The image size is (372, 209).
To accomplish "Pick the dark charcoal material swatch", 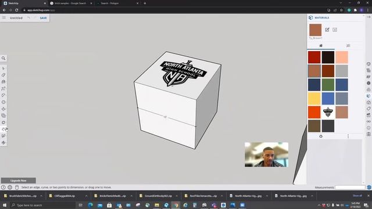I will [x=328, y=126].
